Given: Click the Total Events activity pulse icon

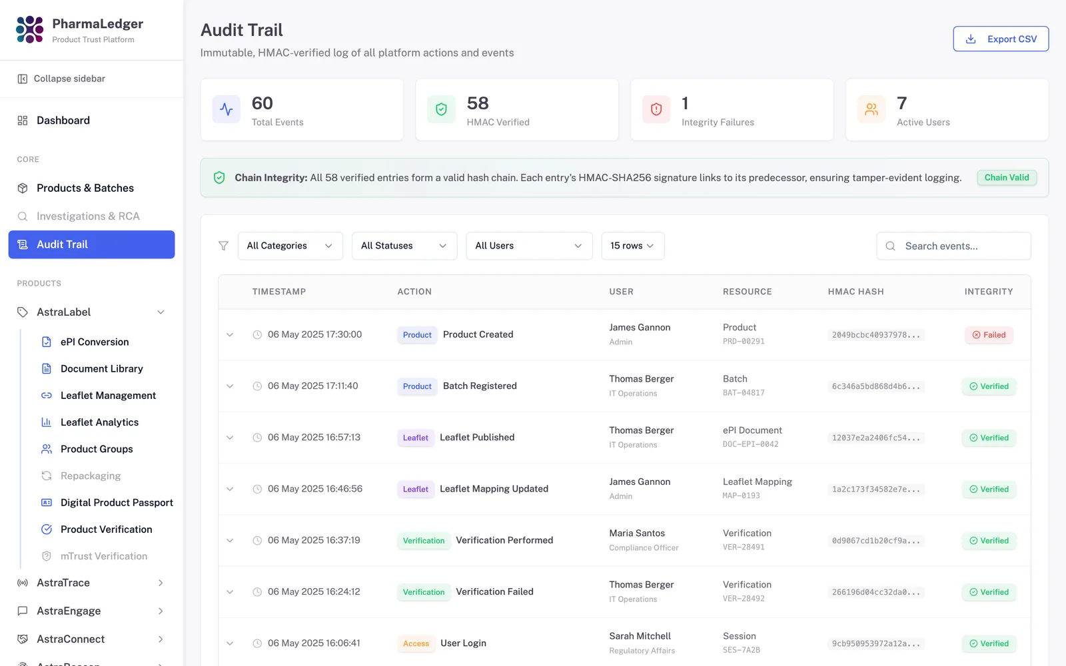Looking at the screenshot, I should click(227, 109).
